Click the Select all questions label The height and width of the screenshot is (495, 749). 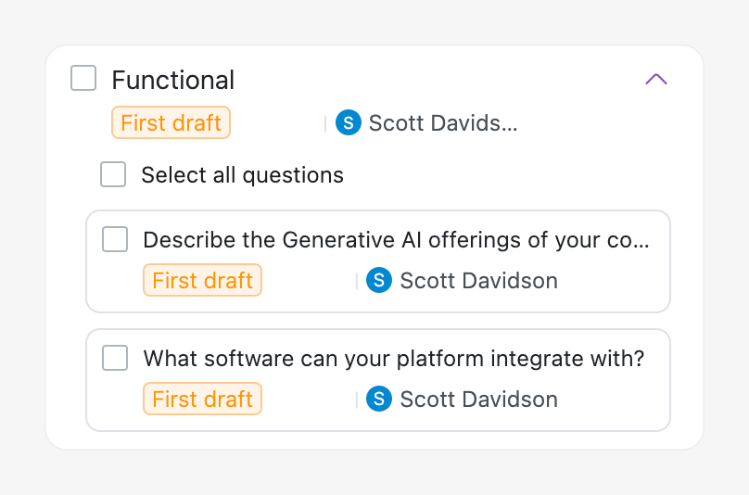242,175
